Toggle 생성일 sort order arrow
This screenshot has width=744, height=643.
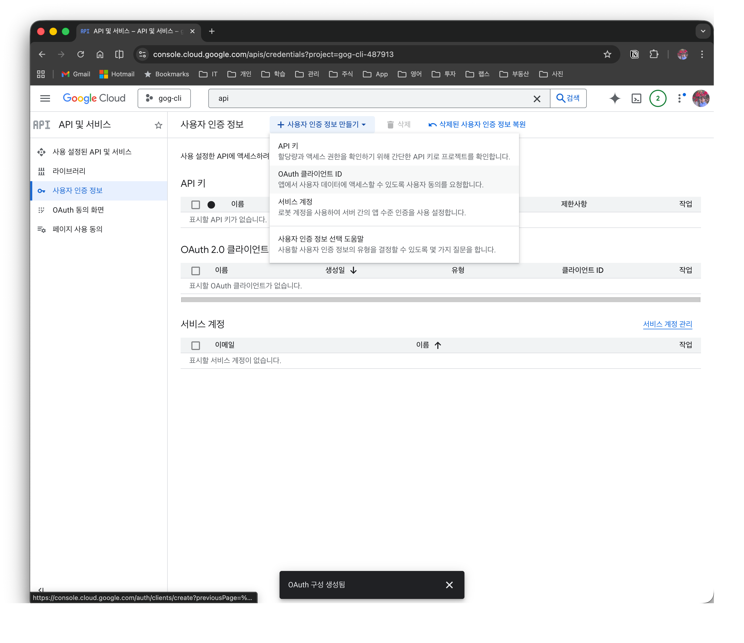click(354, 270)
